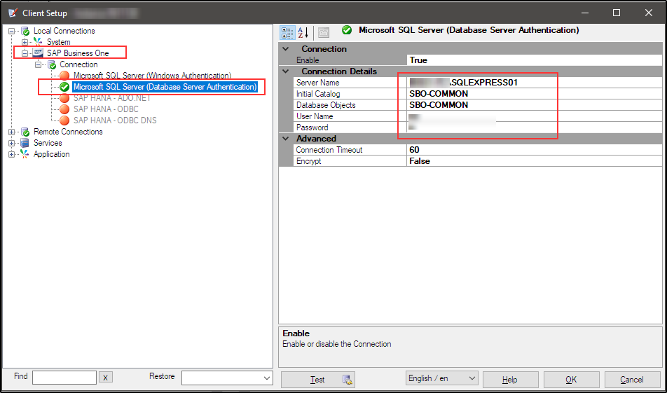Click the Test button
Image resolution: width=667 pixels, height=393 pixels.
point(318,380)
